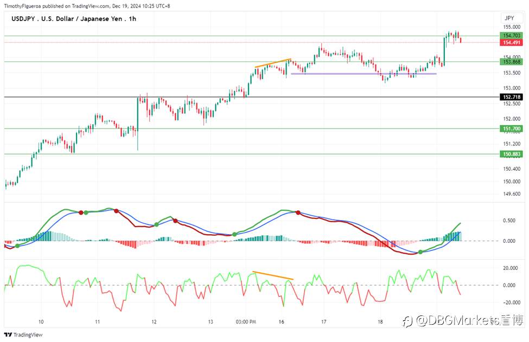The height and width of the screenshot is (342, 529).
Task: Select the purple horizontal support line on the price chart
Action: (x=364, y=74)
